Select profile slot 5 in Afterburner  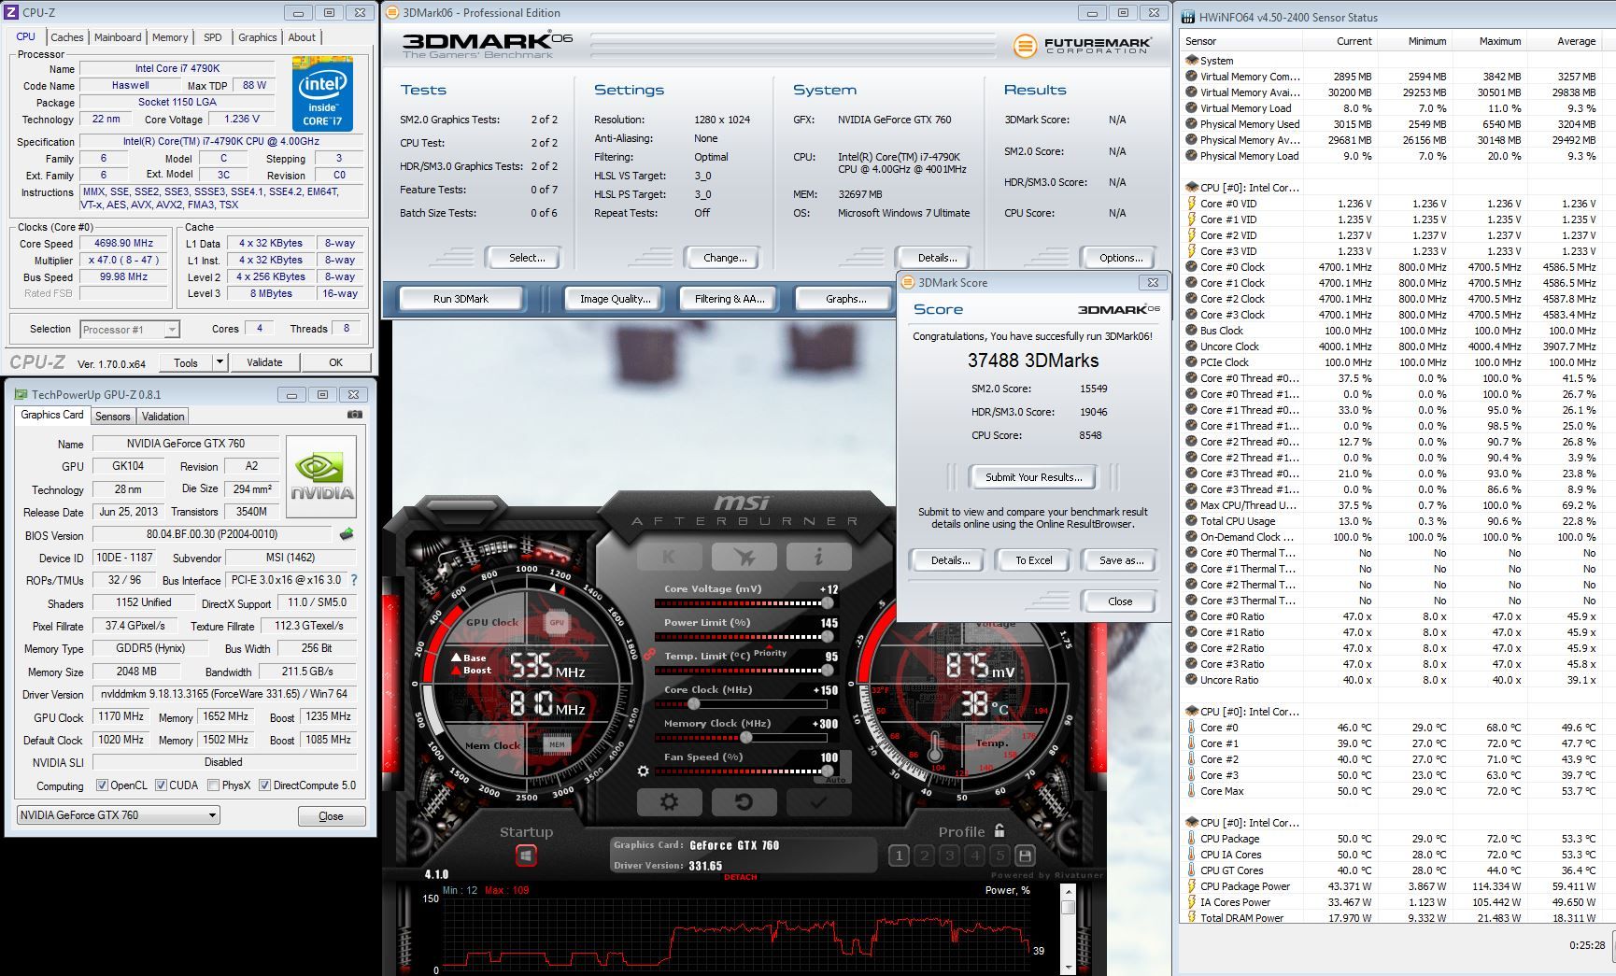tap(999, 856)
